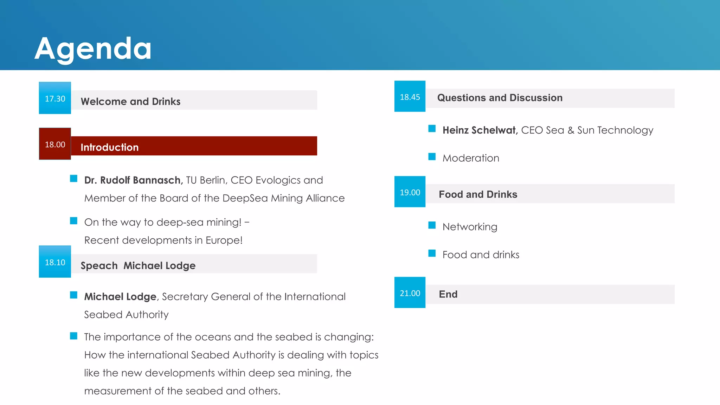Click the Agenda slide title

pos(93,49)
